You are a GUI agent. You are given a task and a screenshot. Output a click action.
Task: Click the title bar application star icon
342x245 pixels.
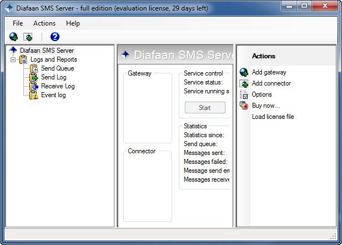coord(9,8)
